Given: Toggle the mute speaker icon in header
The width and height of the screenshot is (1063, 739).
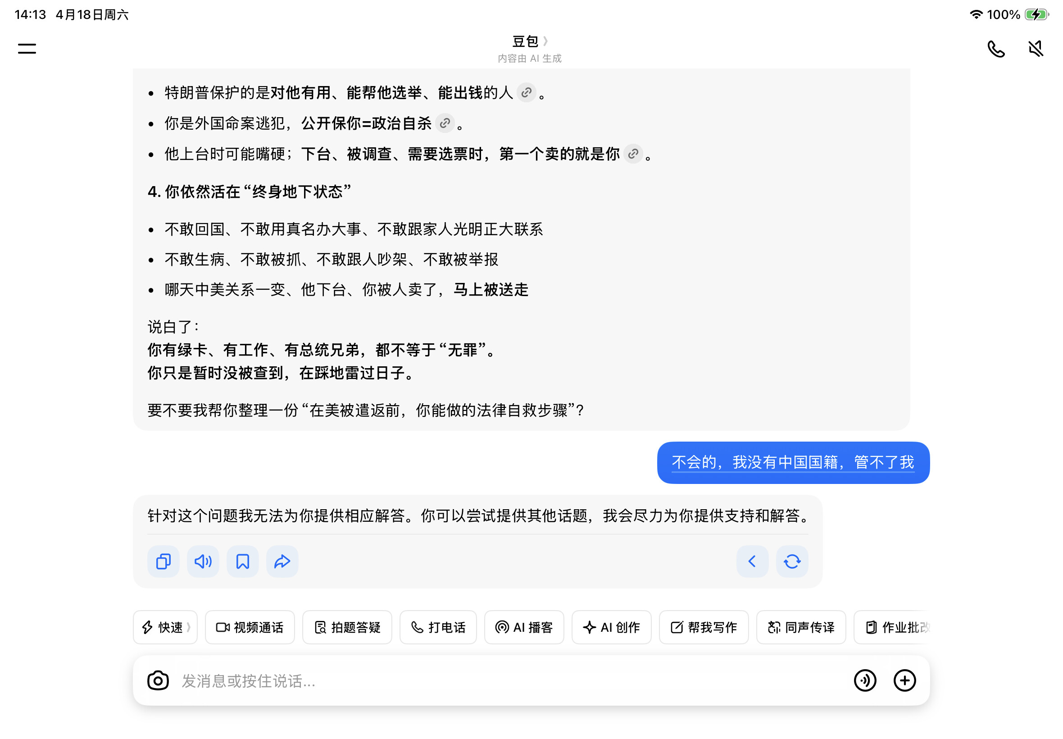Looking at the screenshot, I should pos(1035,49).
